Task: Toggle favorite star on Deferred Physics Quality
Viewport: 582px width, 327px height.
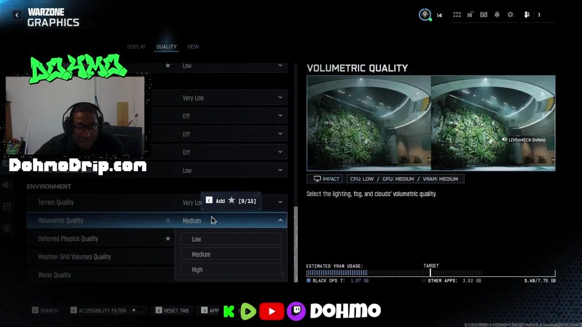Action: point(168,238)
